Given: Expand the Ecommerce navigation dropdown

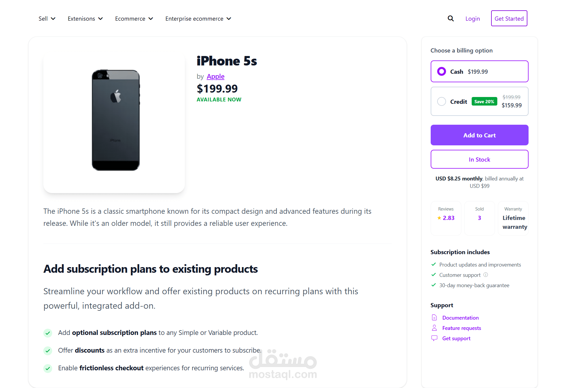Looking at the screenshot, I should pos(134,19).
